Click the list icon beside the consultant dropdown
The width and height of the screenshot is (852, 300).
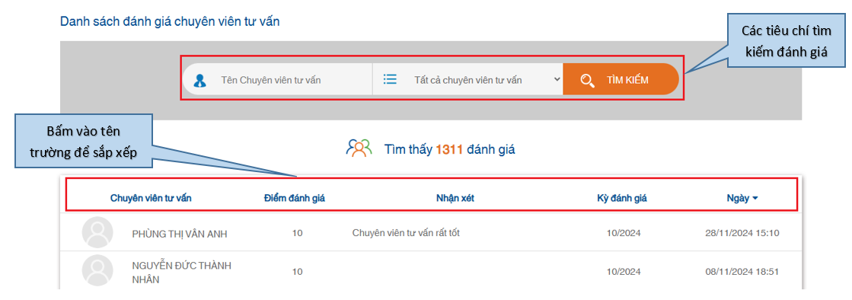tap(390, 79)
